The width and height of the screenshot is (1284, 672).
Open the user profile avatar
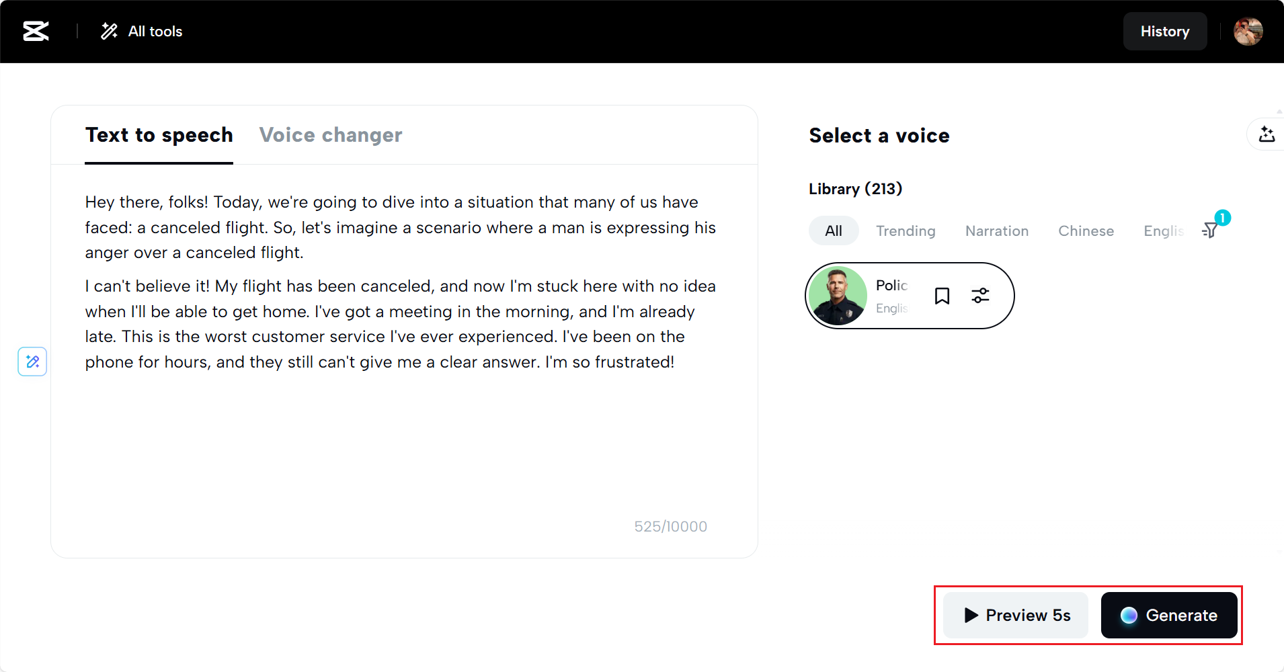point(1248,31)
